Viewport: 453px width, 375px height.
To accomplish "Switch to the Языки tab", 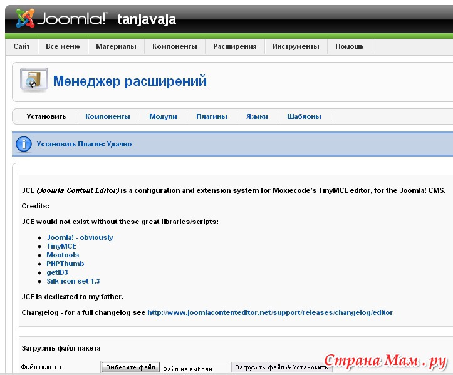I will coord(257,116).
